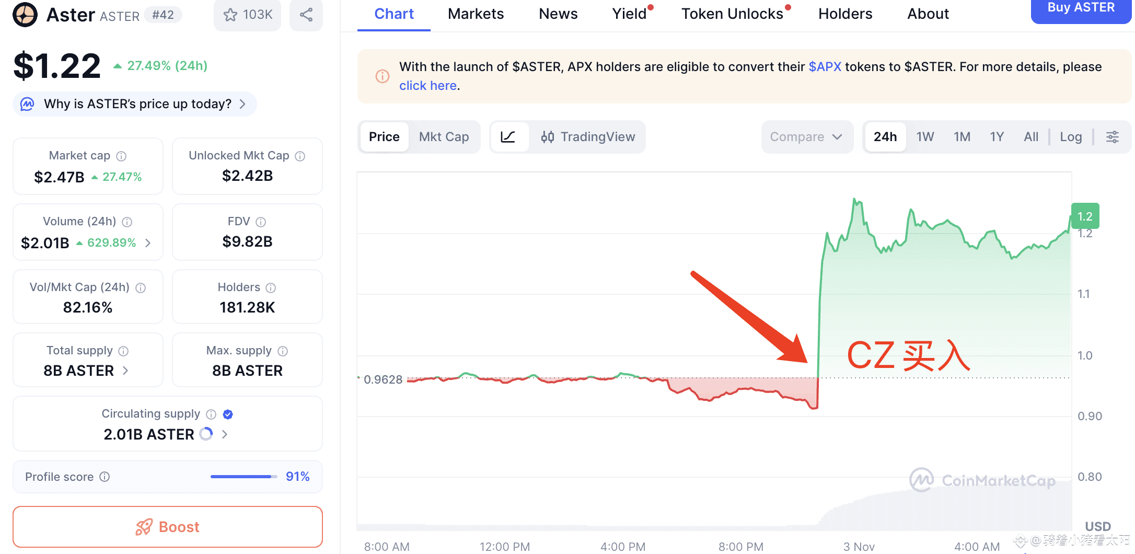Expand the Volume (24h) details arrow

coord(148,243)
